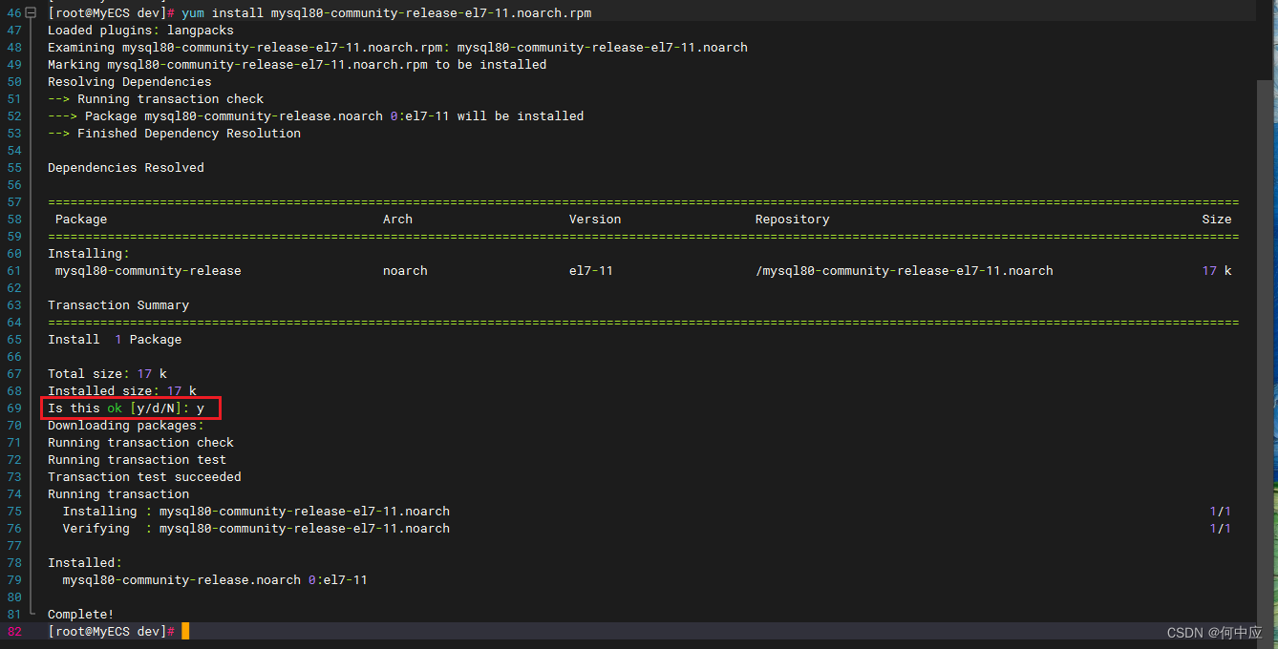Click the '1/1' counter on Installing row

pos(1221,512)
